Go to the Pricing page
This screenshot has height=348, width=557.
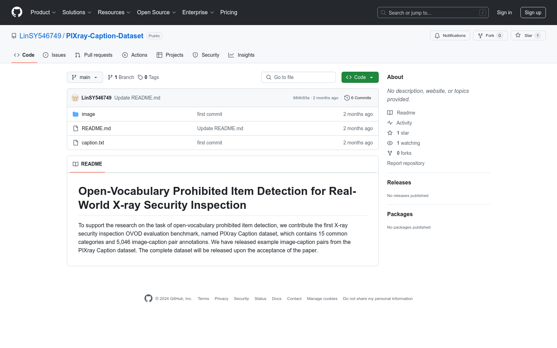[229, 12]
